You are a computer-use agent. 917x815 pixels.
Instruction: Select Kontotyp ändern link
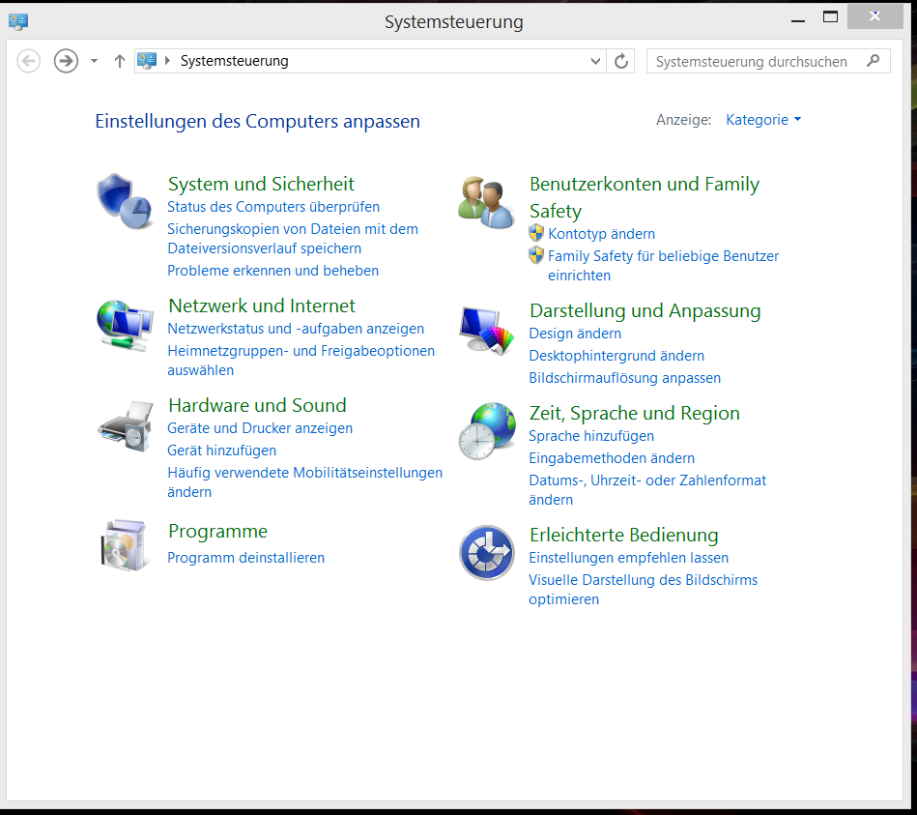click(601, 234)
